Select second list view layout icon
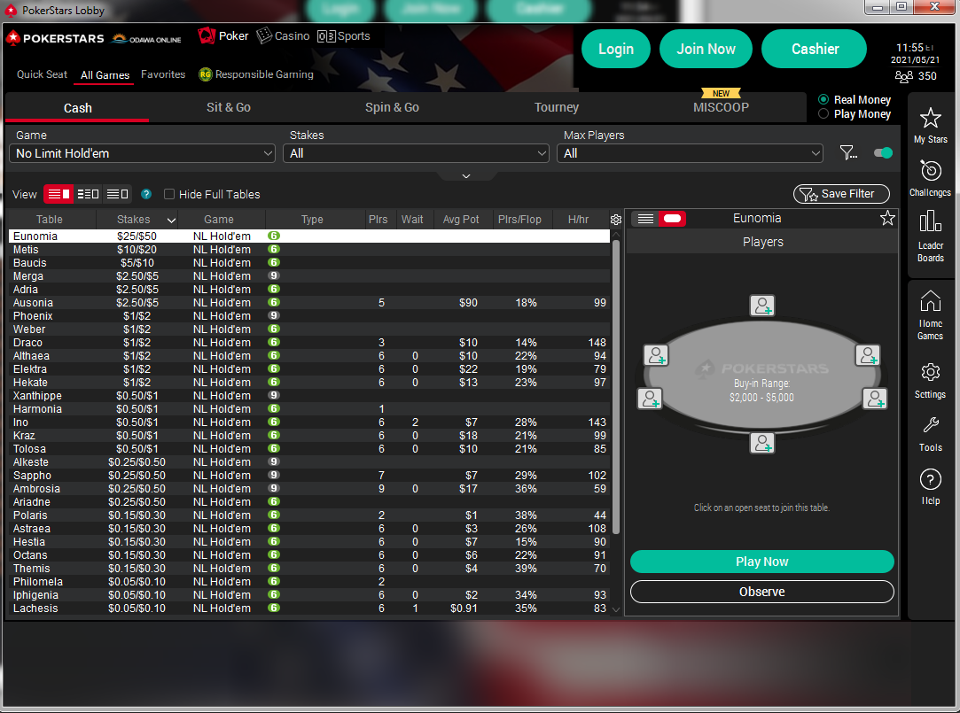The width and height of the screenshot is (960, 713). click(88, 194)
